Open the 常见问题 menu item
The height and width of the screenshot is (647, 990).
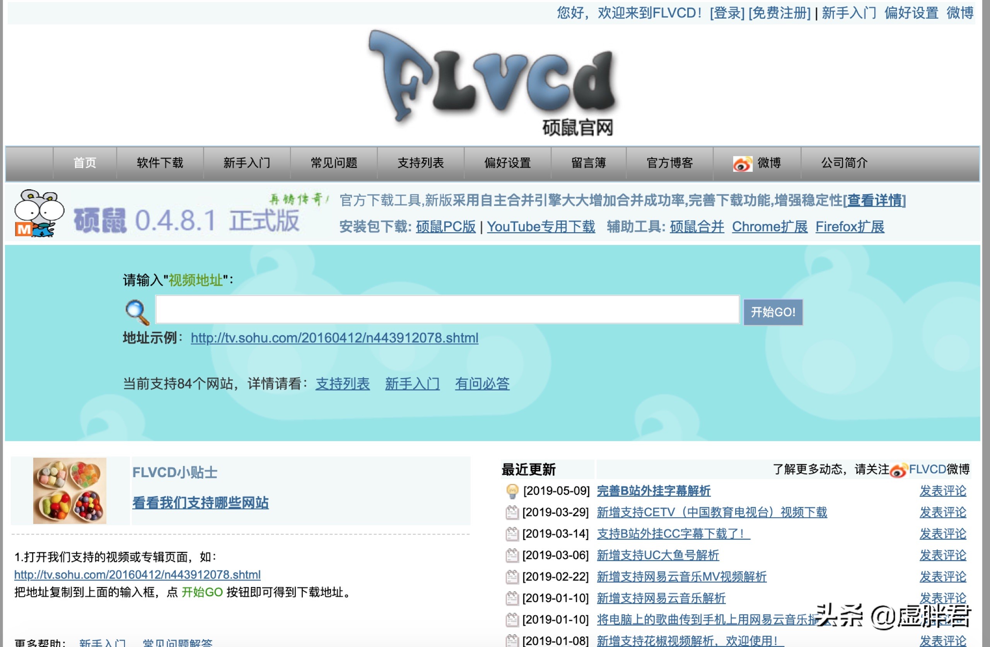point(335,163)
